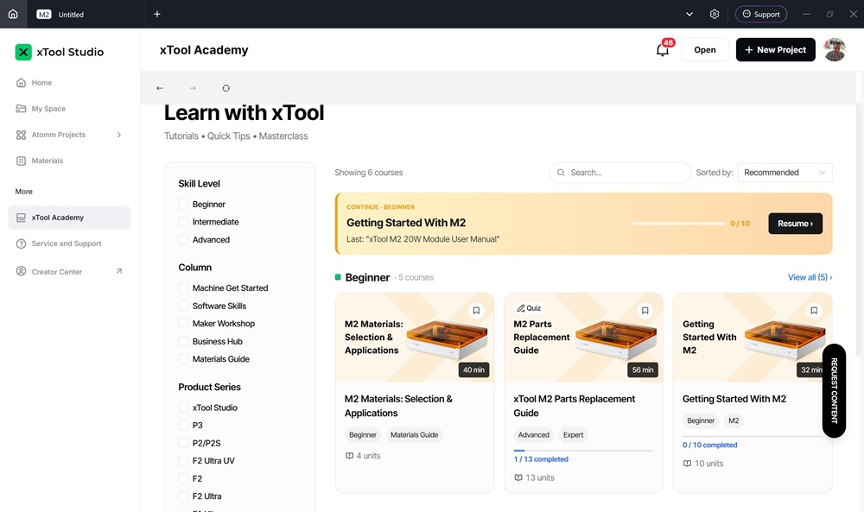Viewport: 864px width, 512px height.
Task: Click the Support button
Action: point(761,15)
